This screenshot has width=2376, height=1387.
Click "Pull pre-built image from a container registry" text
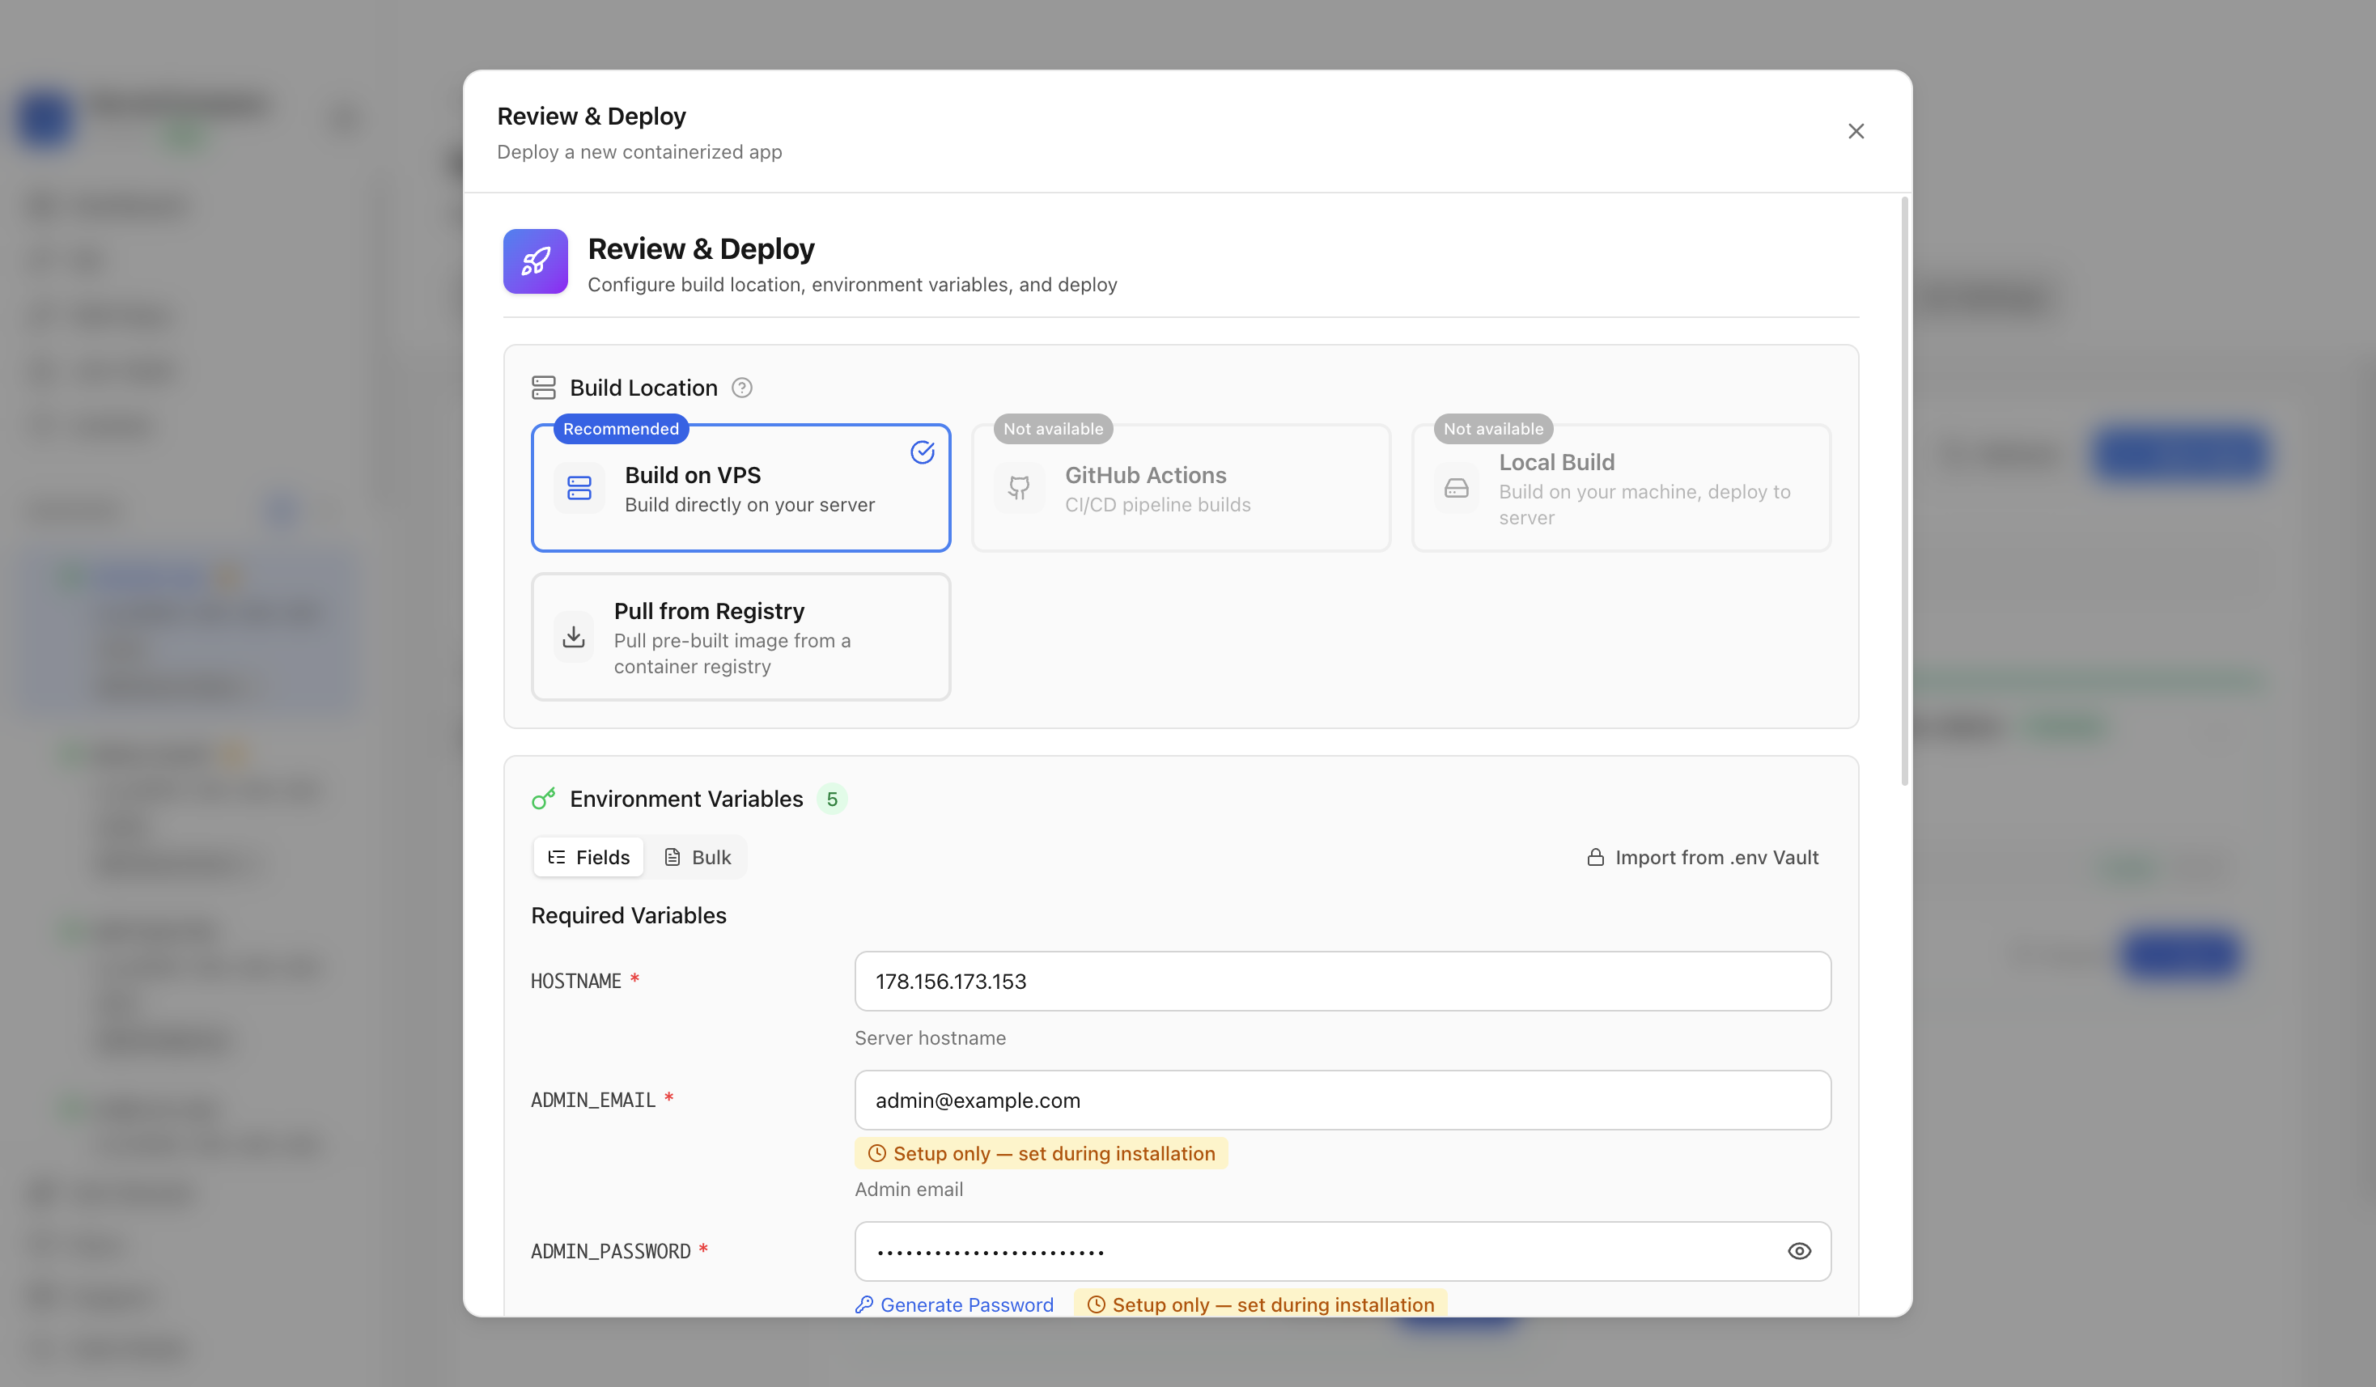point(732,653)
